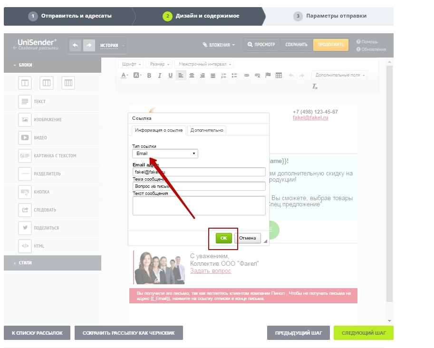
Task: Open the text color picker
Action: click(x=125, y=76)
